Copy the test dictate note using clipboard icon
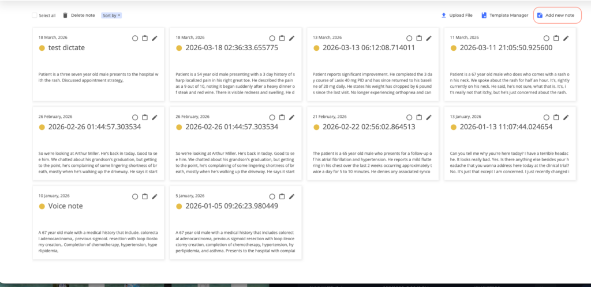This screenshot has height=287, width=591. (145, 38)
